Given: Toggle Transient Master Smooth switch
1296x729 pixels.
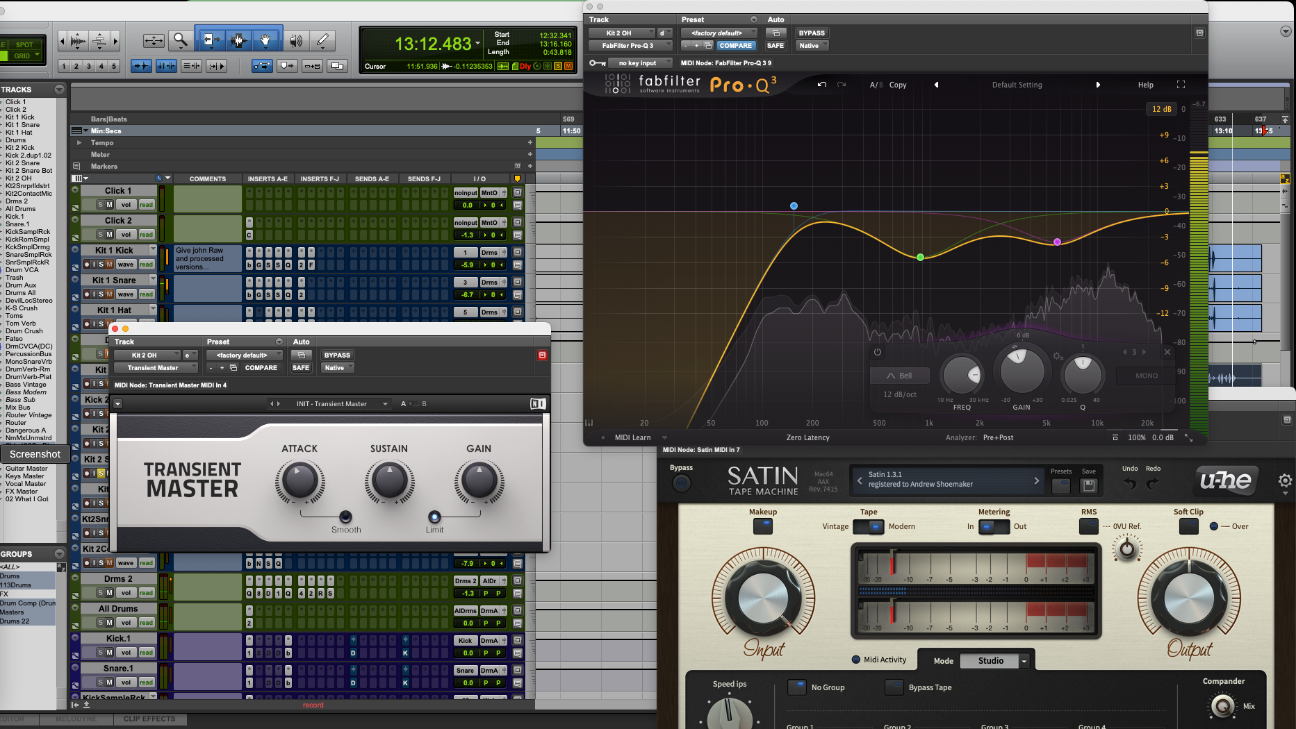Looking at the screenshot, I should [345, 517].
